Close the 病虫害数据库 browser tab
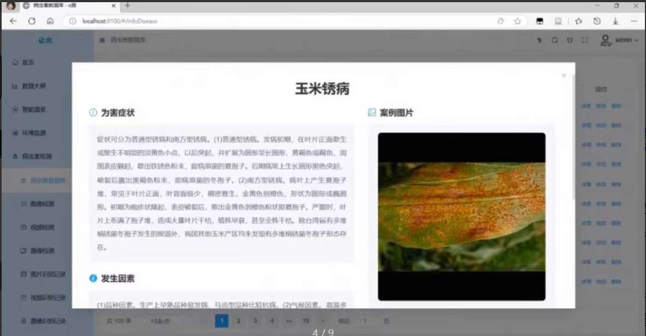Image resolution: width=646 pixels, height=336 pixels. coord(114,6)
